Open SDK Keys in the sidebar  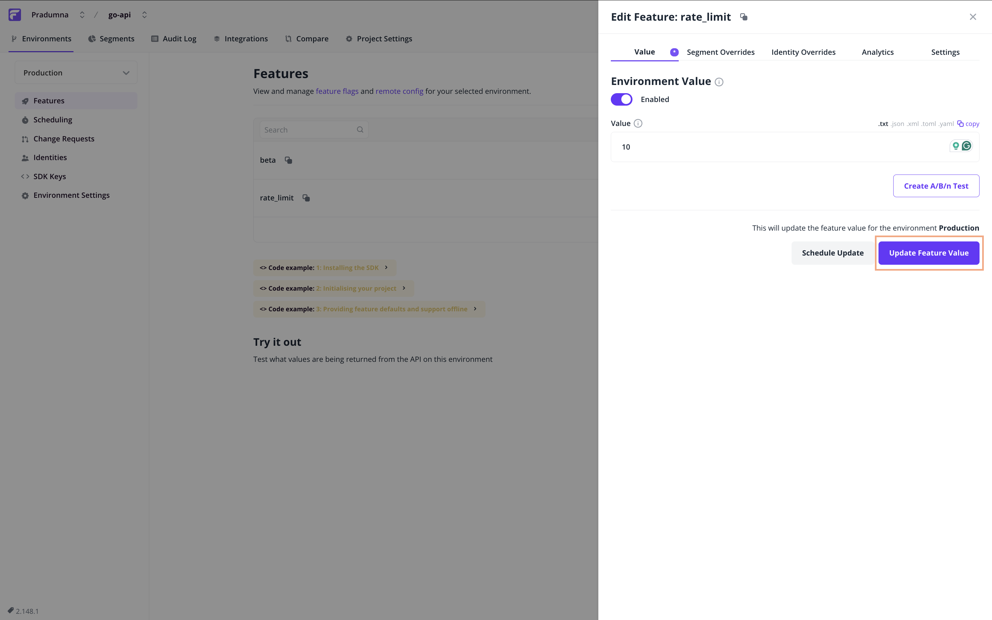click(x=76, y=176)
